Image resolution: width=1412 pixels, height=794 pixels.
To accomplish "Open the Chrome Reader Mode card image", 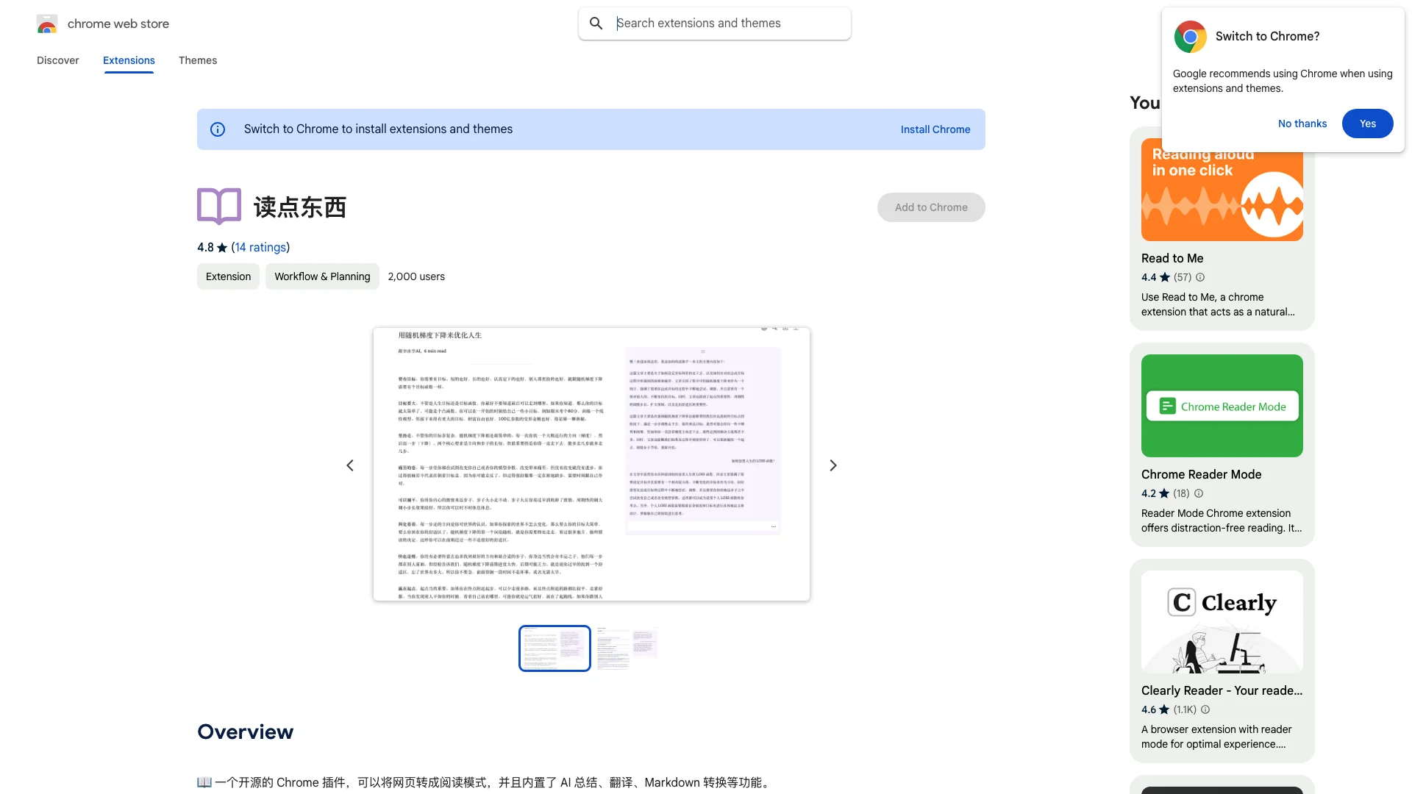I will pyautogui.click(x=1222, y=406).
